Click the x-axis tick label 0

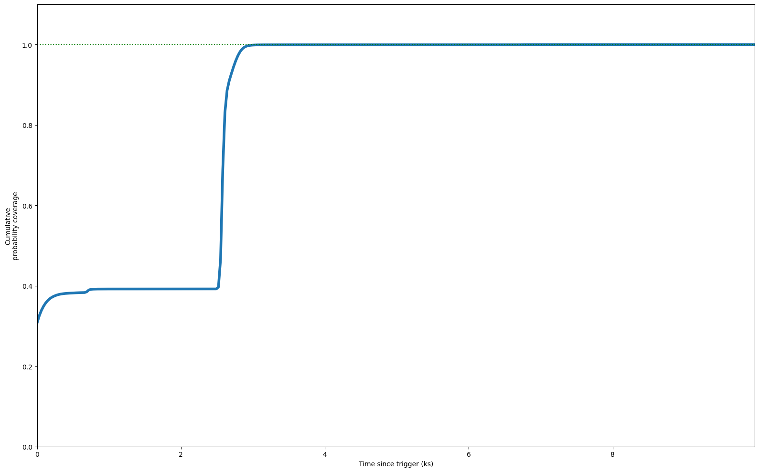(x=37, y=454)
